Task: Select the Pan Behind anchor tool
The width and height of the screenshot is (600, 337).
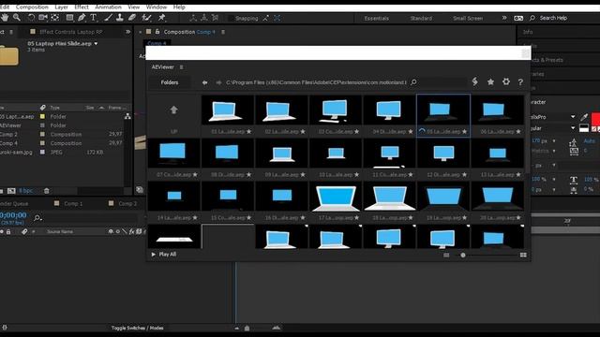Action: 55,18
